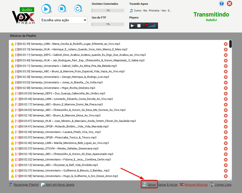Viewport: 242px width, 193px height.
Task: Clear the playlist with Limpar Lista
Action: pyautogui.click(x=223, y=185)
